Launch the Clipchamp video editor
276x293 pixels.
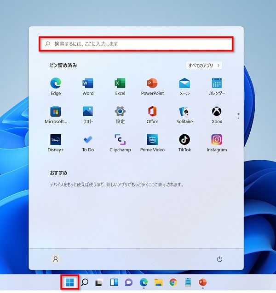point(120,143)
